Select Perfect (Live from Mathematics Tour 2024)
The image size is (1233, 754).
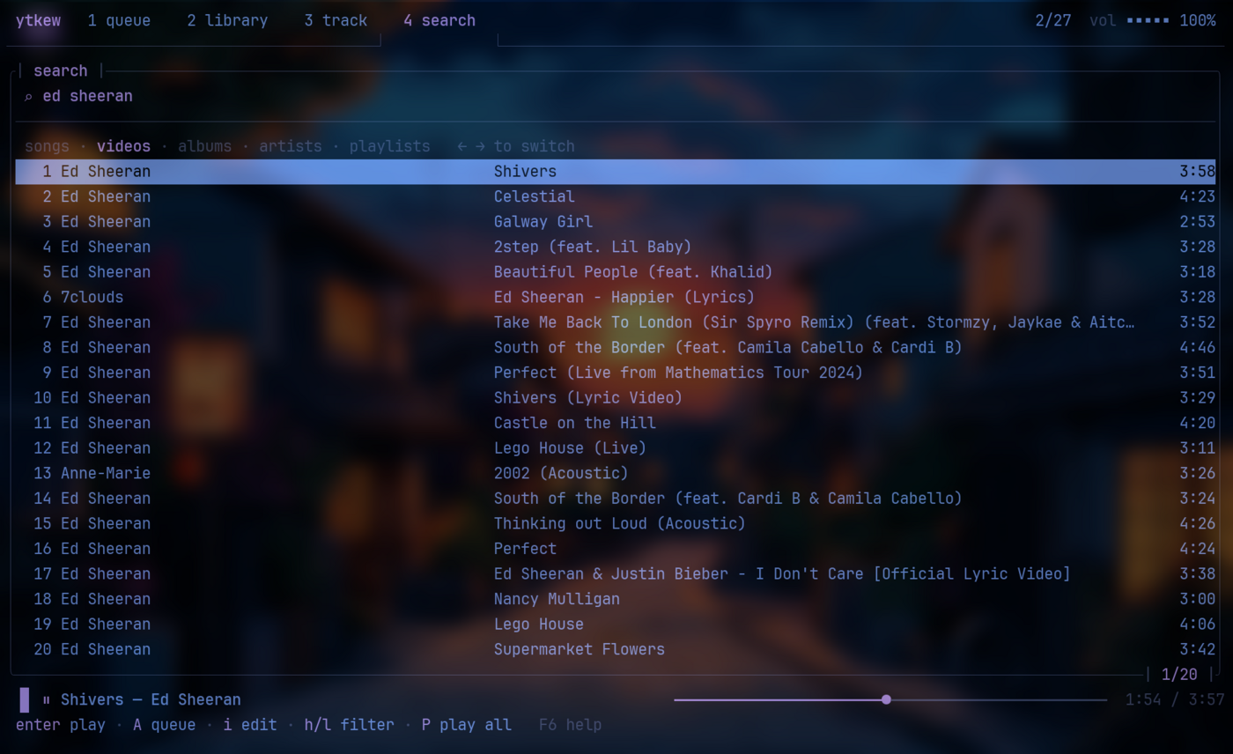615,373
